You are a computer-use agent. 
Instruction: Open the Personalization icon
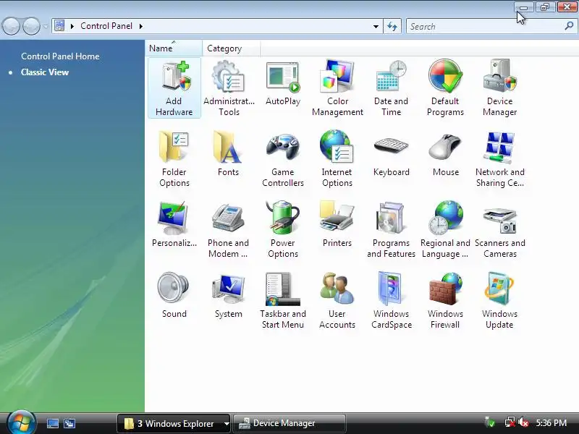pyautogui.click(x=174, y=225)
